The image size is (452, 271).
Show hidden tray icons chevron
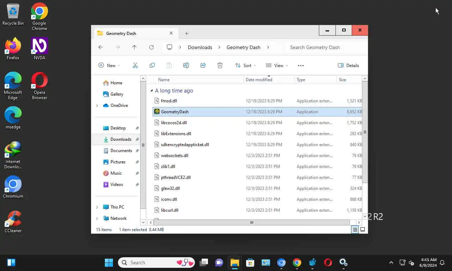point(391,263)
